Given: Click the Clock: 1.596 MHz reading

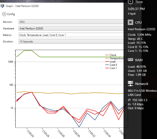Looking at the screenshot, I should pyautogui.click(x=140, y=35).
